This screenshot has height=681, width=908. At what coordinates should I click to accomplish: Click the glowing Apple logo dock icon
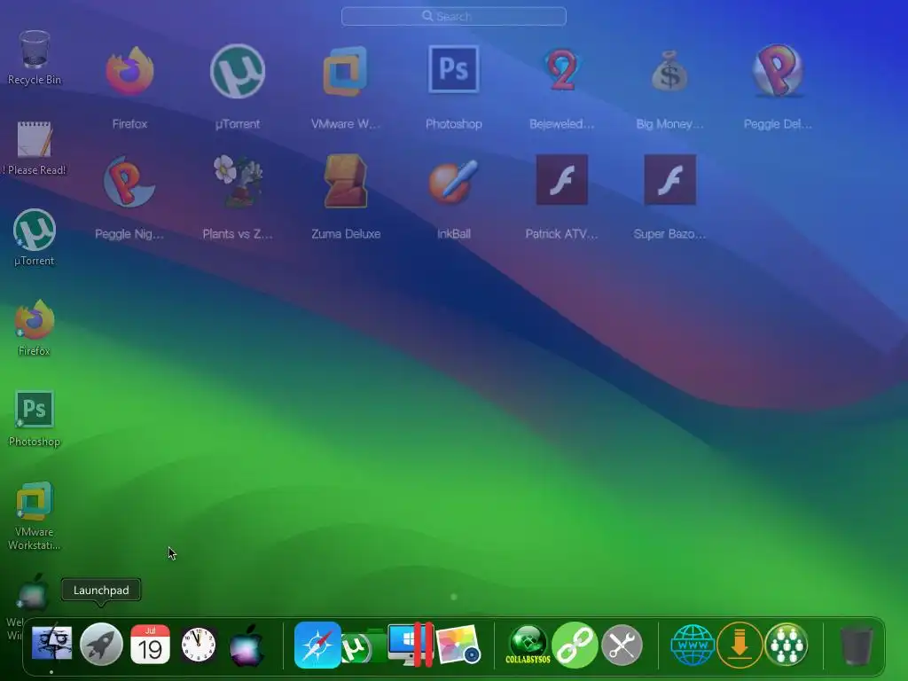(x=247, y=645)
